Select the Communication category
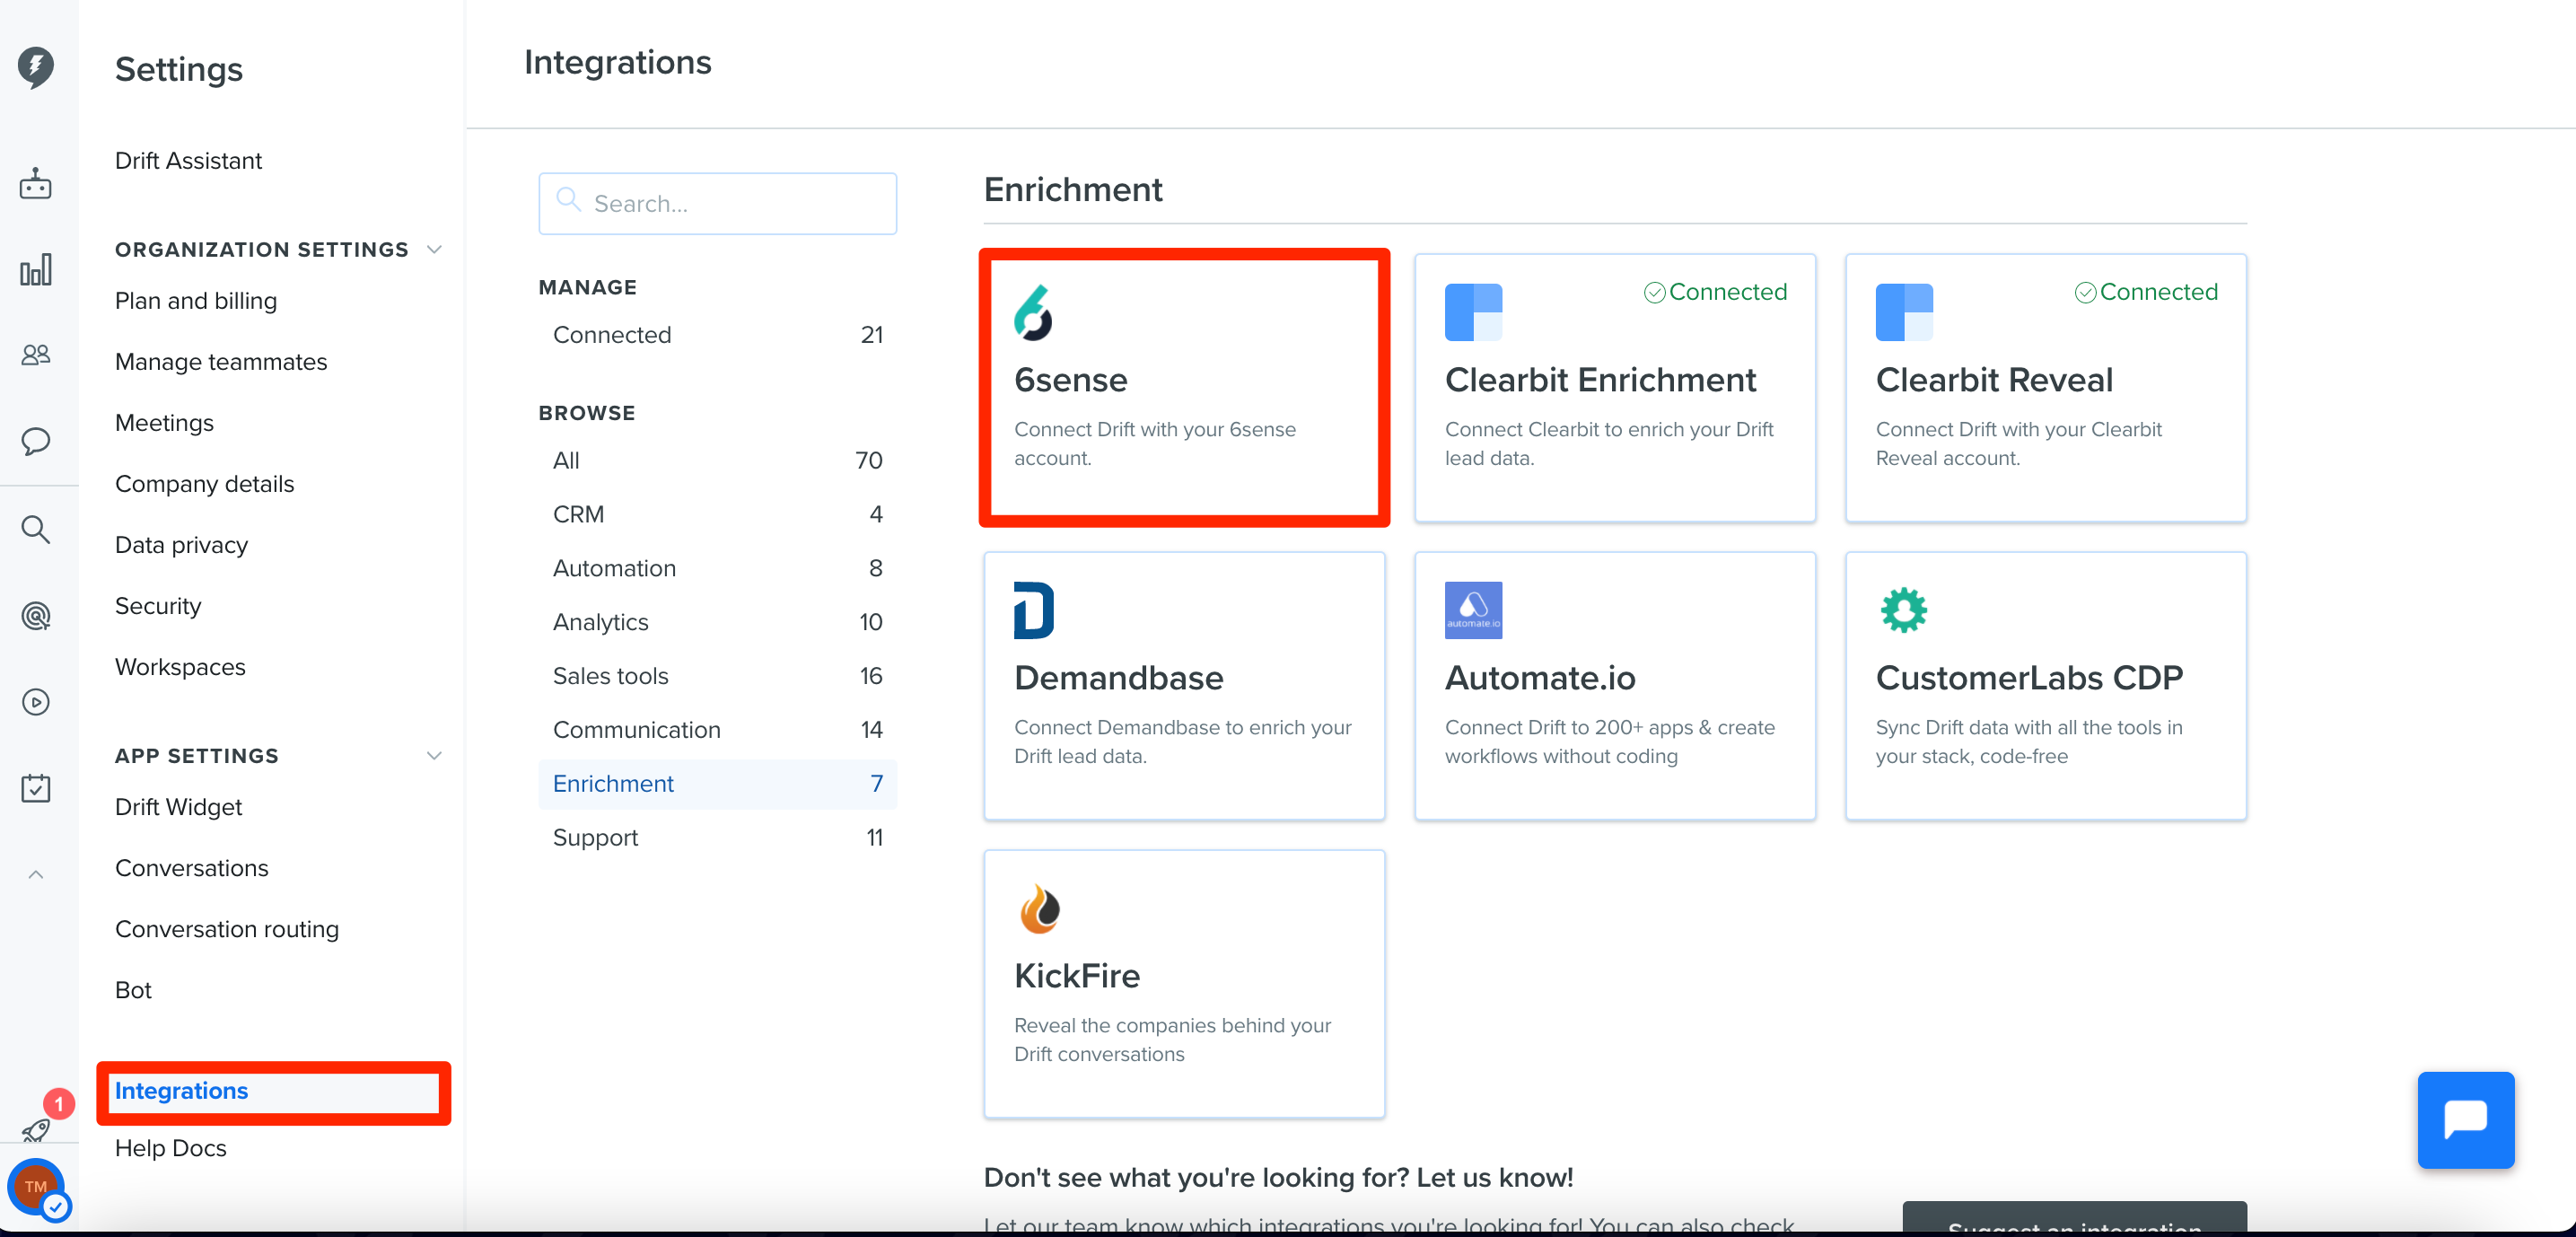 [x=717, y=730]
